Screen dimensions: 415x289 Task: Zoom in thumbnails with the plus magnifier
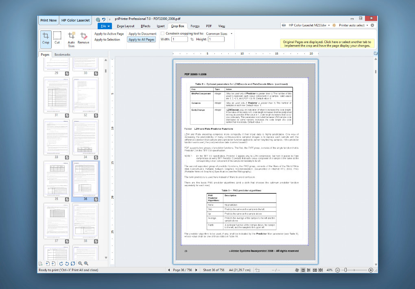86,263
